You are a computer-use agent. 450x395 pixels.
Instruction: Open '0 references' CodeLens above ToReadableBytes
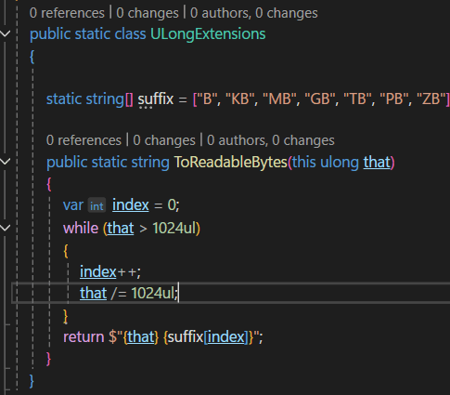tap(84, 140)
